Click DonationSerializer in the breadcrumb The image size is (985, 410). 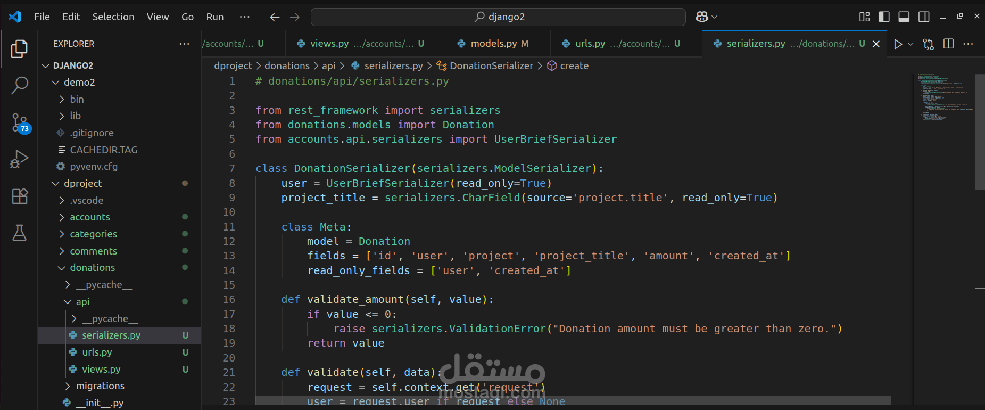click(x=491, y=66)
